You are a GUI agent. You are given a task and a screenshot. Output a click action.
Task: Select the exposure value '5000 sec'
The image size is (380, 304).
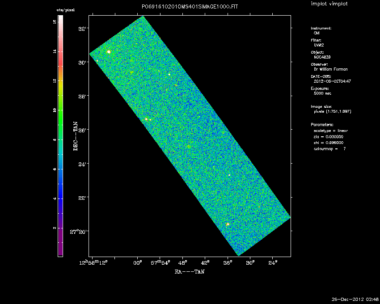pyautogui.click(x=322, y=93)
